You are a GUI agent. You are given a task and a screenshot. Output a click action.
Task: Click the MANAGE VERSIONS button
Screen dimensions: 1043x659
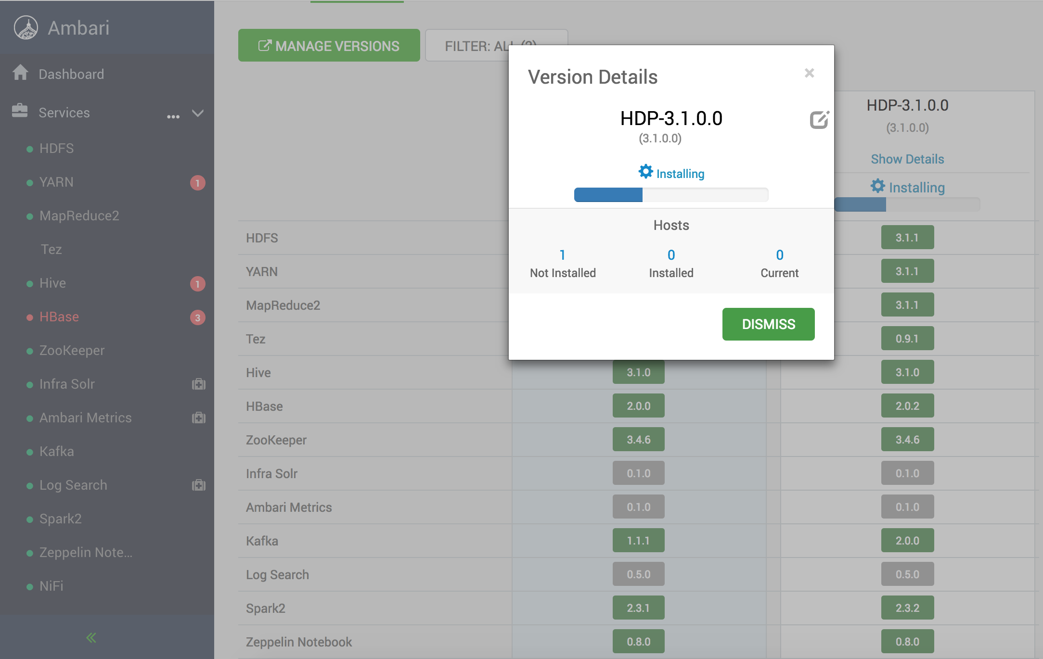[329, 46]
